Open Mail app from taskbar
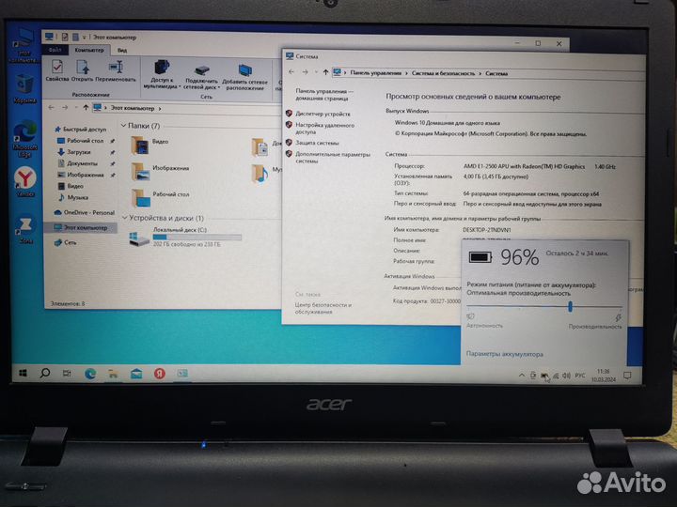Screen dimensions: 677x507 pyautogui.click(x=136, y=374)
